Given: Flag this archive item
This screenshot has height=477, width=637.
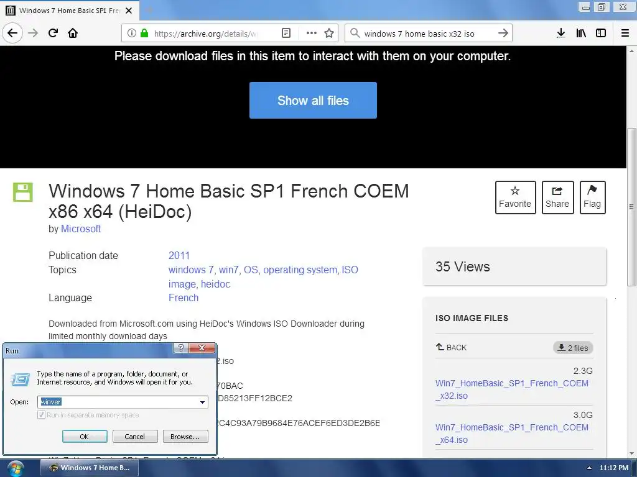Looking at the screenshot, I should tap(592, 197).
